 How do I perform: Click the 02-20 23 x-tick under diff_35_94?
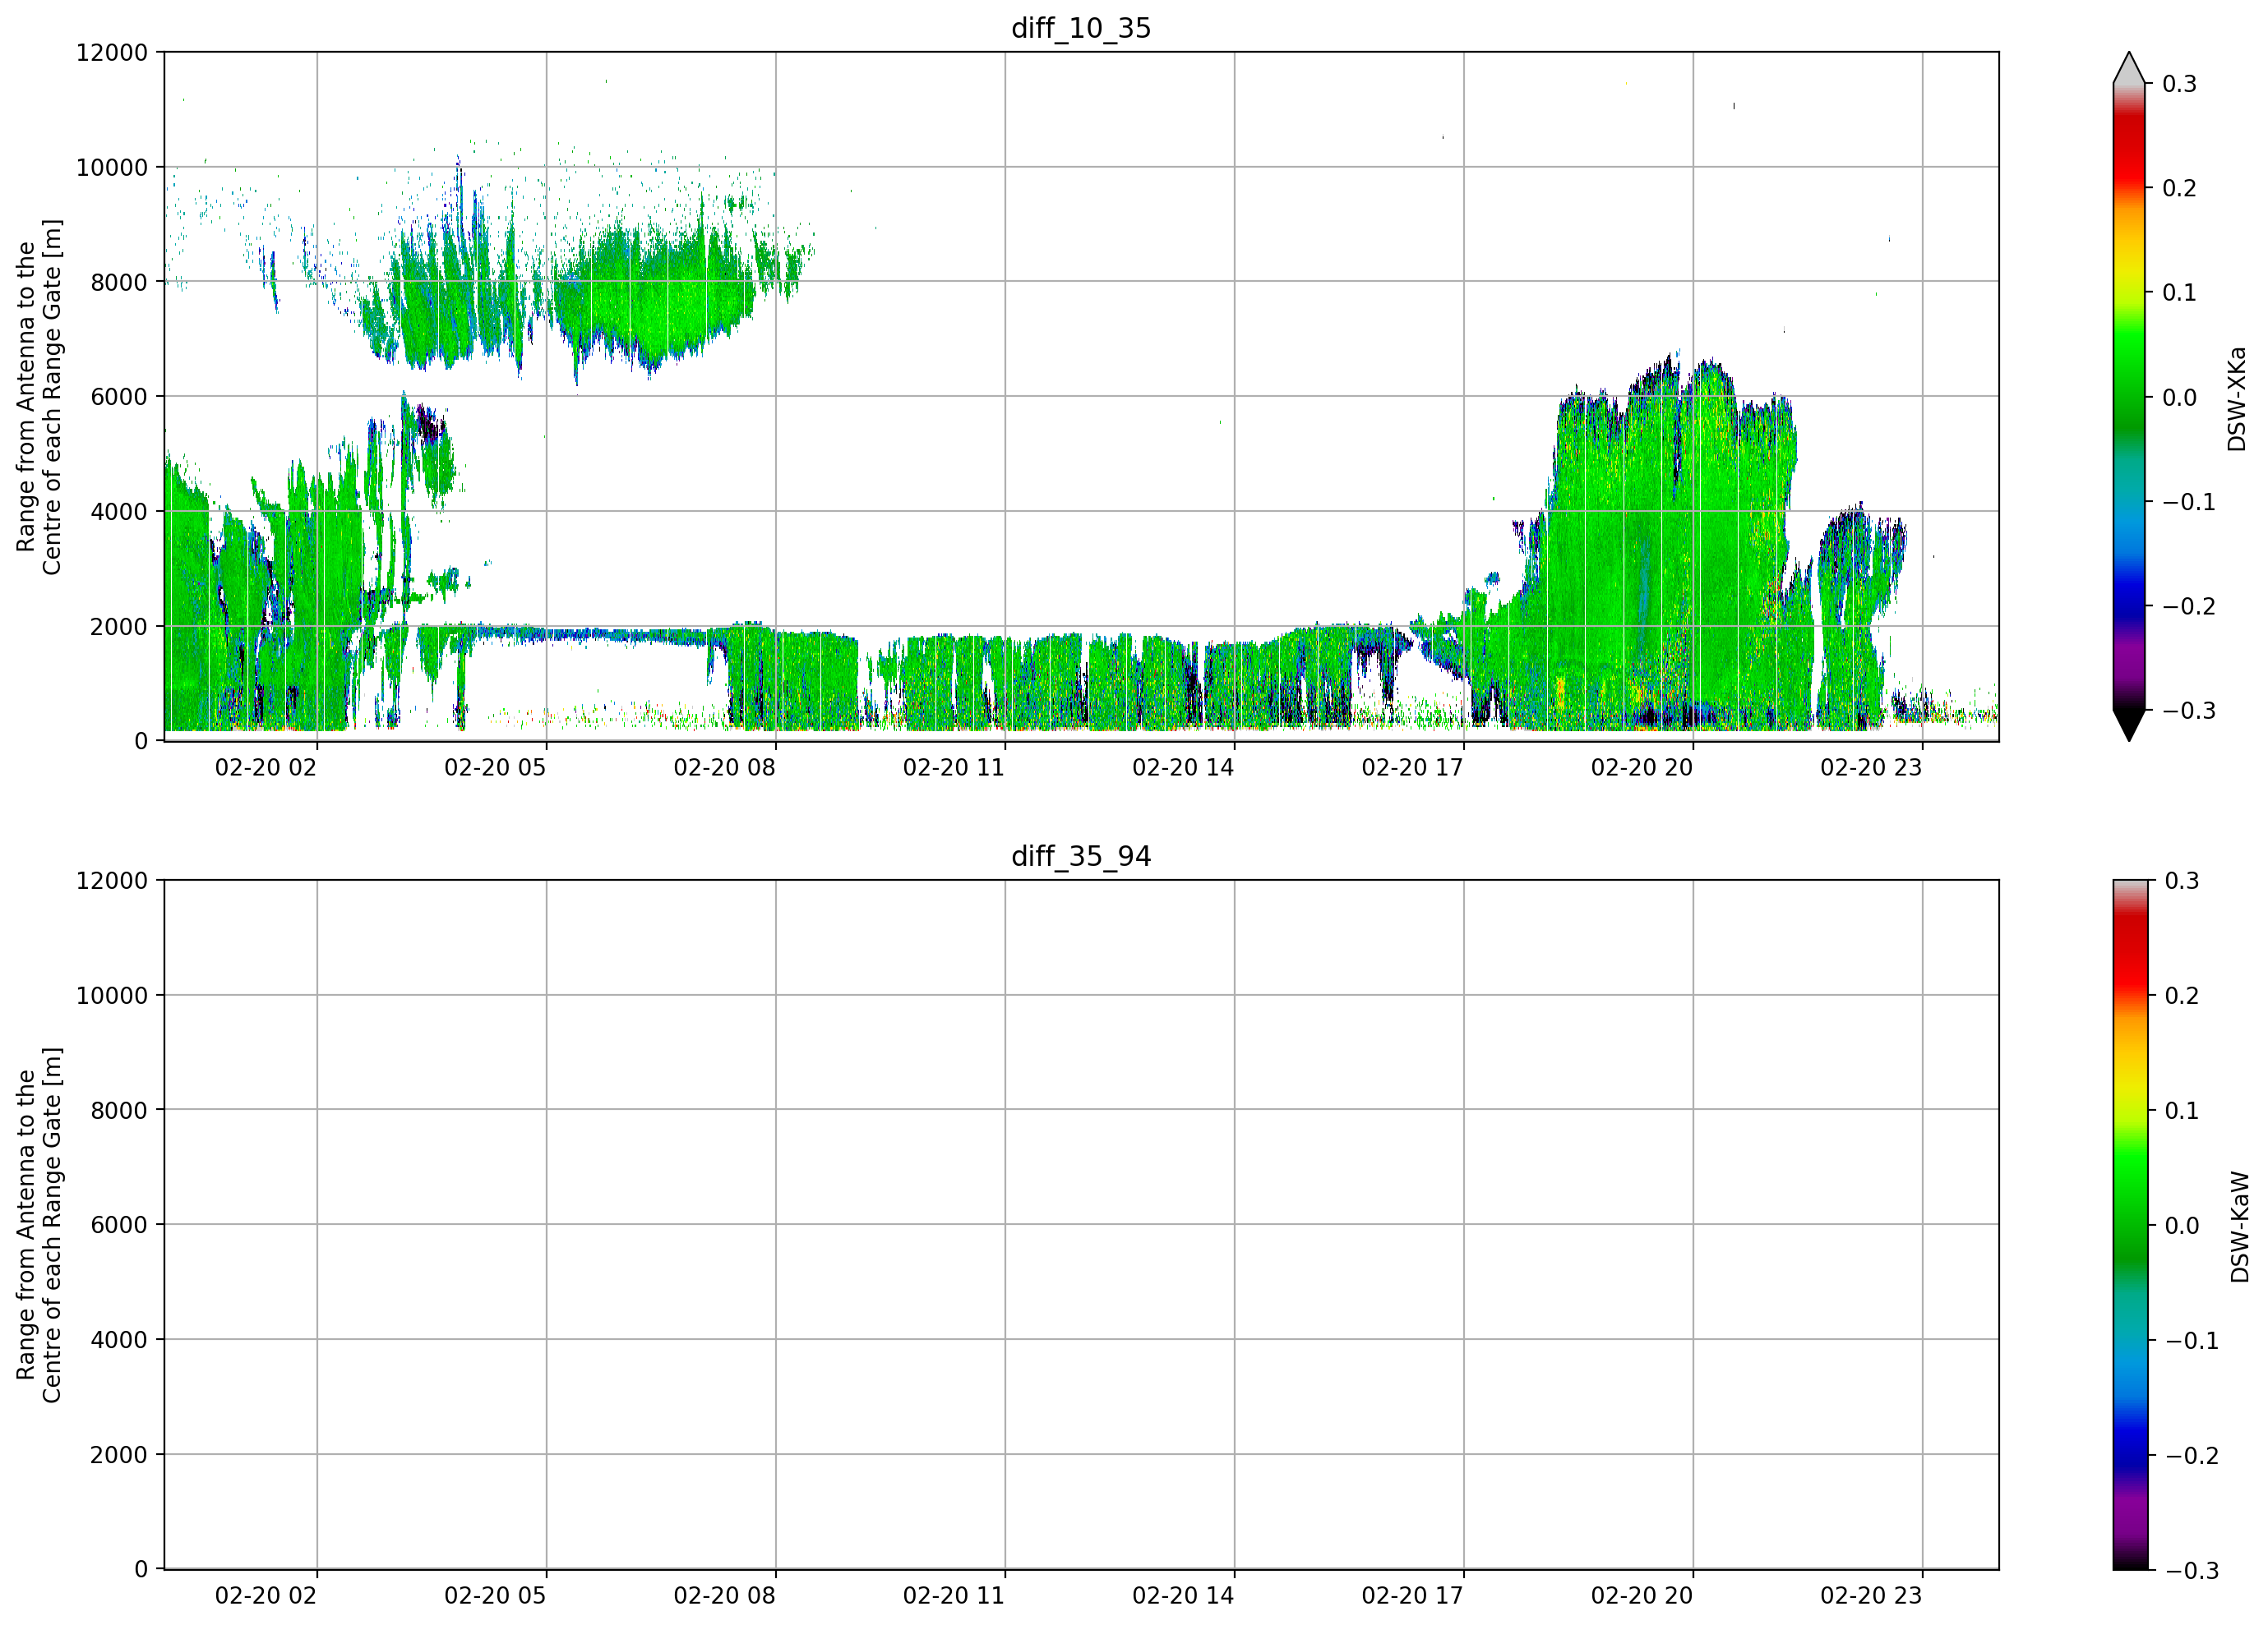pos(1871,1596)
